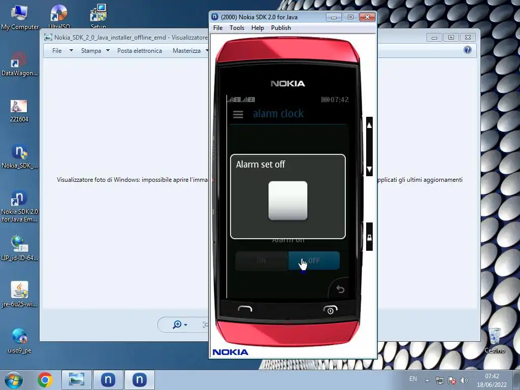The height and width of the screenshot is (390, 520).
Task: Click the EN language indicator
Action: (x=413, y=379)
